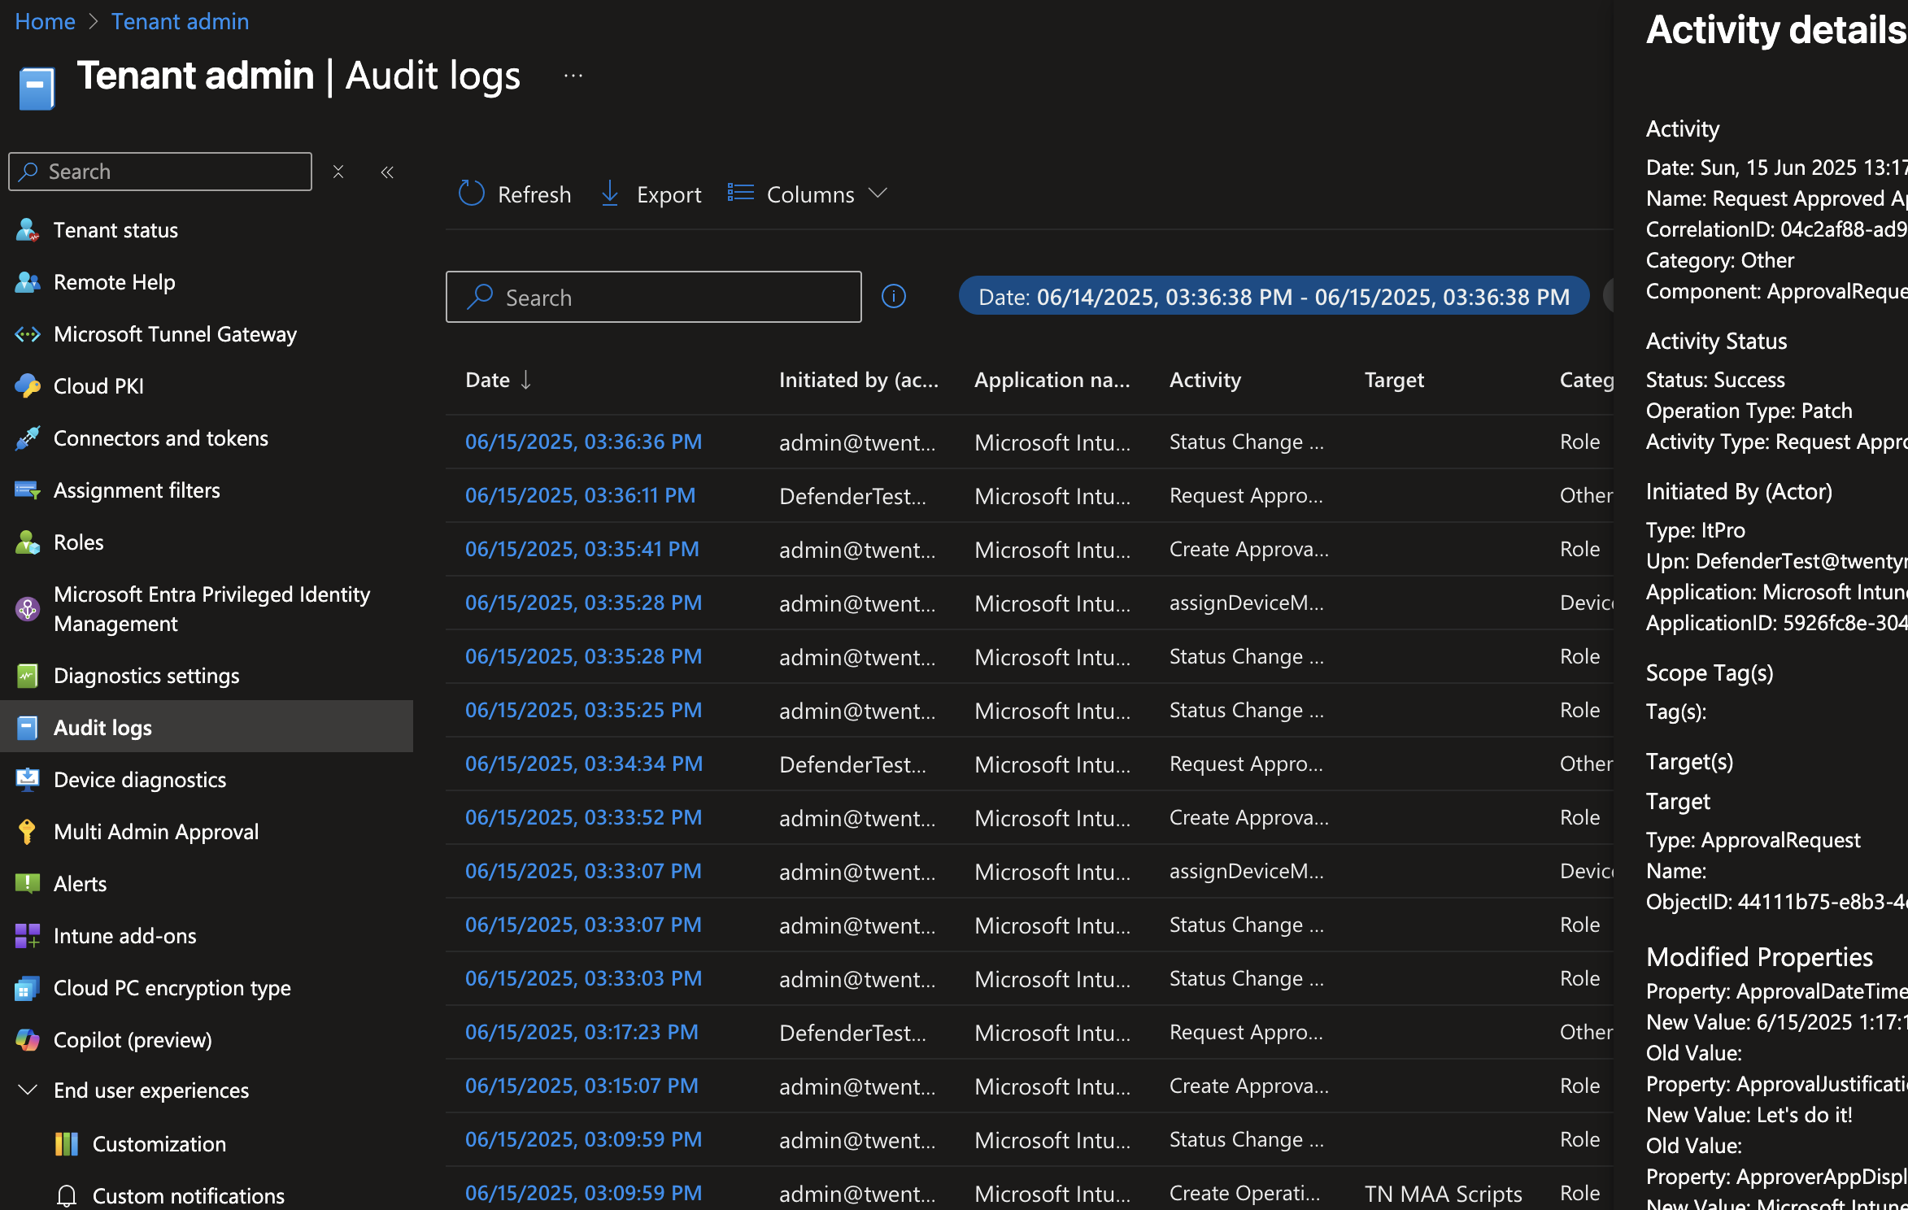
Task: Click the Activity column header
Action: [1205, 380]
